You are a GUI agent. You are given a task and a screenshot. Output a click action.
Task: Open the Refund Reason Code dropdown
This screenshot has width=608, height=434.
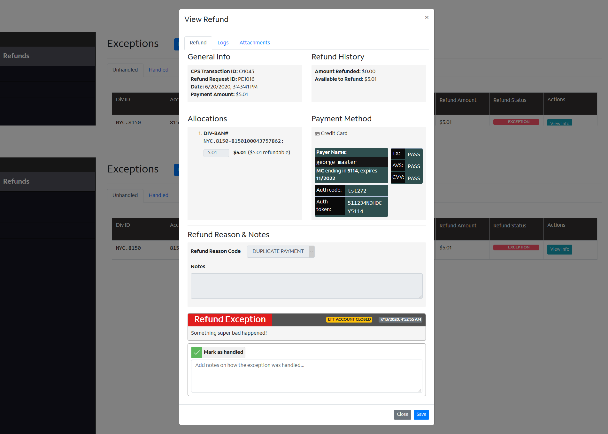coord(278,251)
